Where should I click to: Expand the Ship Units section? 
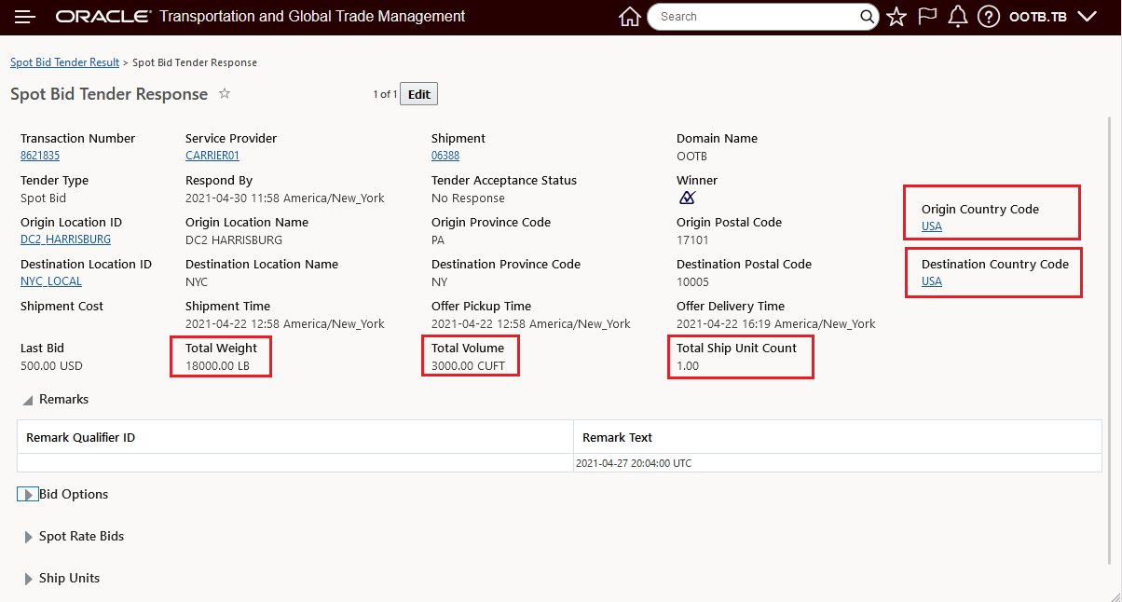(28, 579)
